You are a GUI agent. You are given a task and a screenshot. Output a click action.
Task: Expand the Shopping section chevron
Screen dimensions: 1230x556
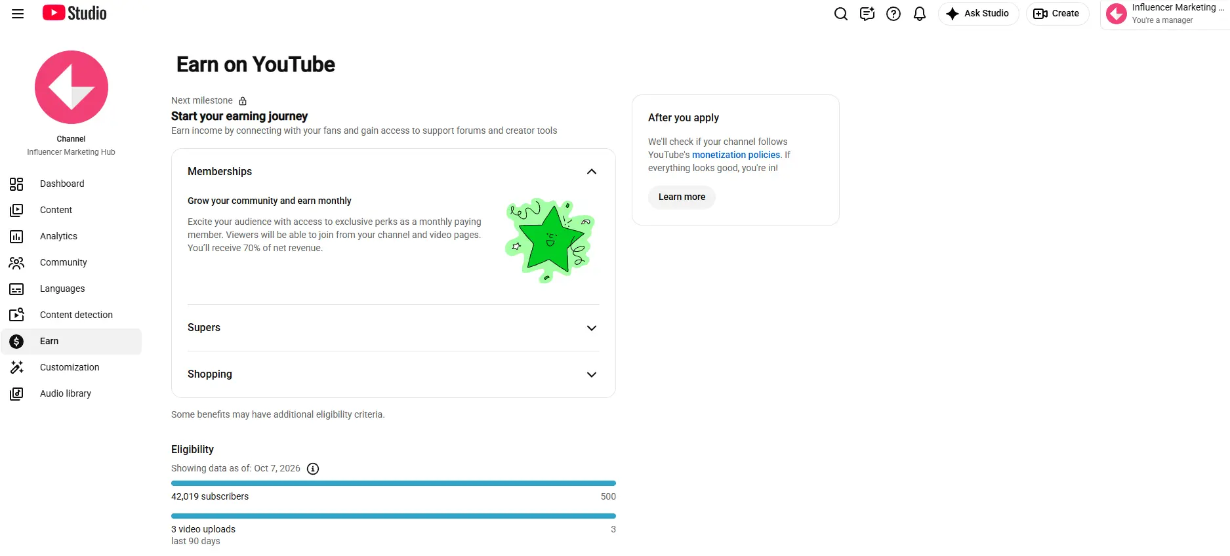592,374
